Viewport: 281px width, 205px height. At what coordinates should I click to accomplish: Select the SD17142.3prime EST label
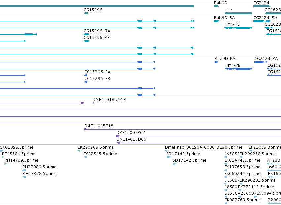pos(190,160)
